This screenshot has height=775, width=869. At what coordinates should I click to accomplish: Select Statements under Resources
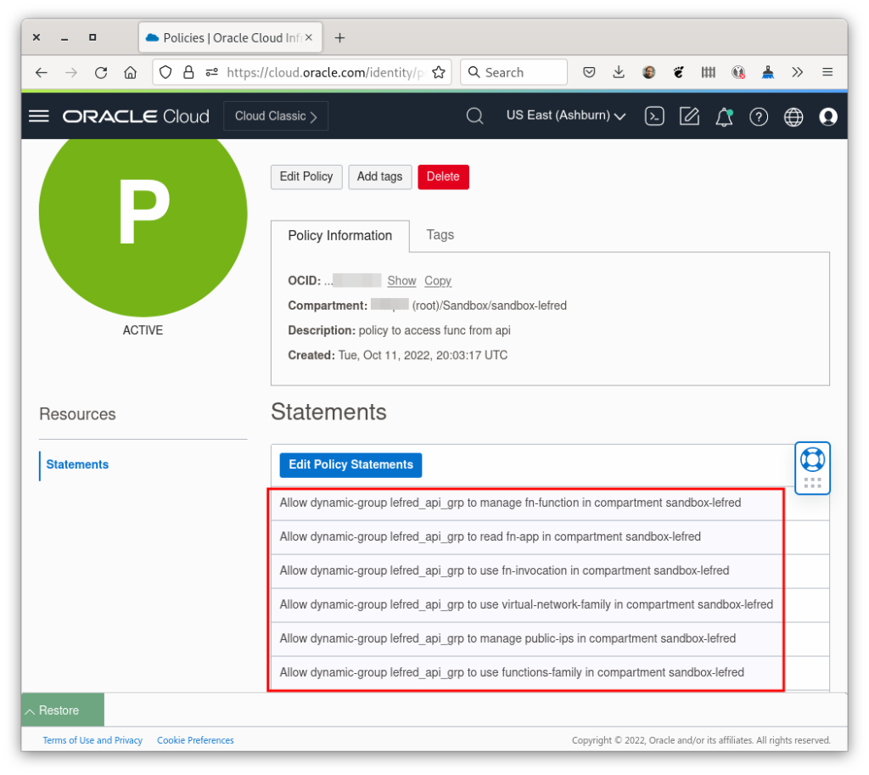pos(77,464)
